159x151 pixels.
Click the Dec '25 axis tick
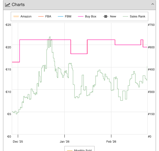pyautogui.click(x=18, y=136)
